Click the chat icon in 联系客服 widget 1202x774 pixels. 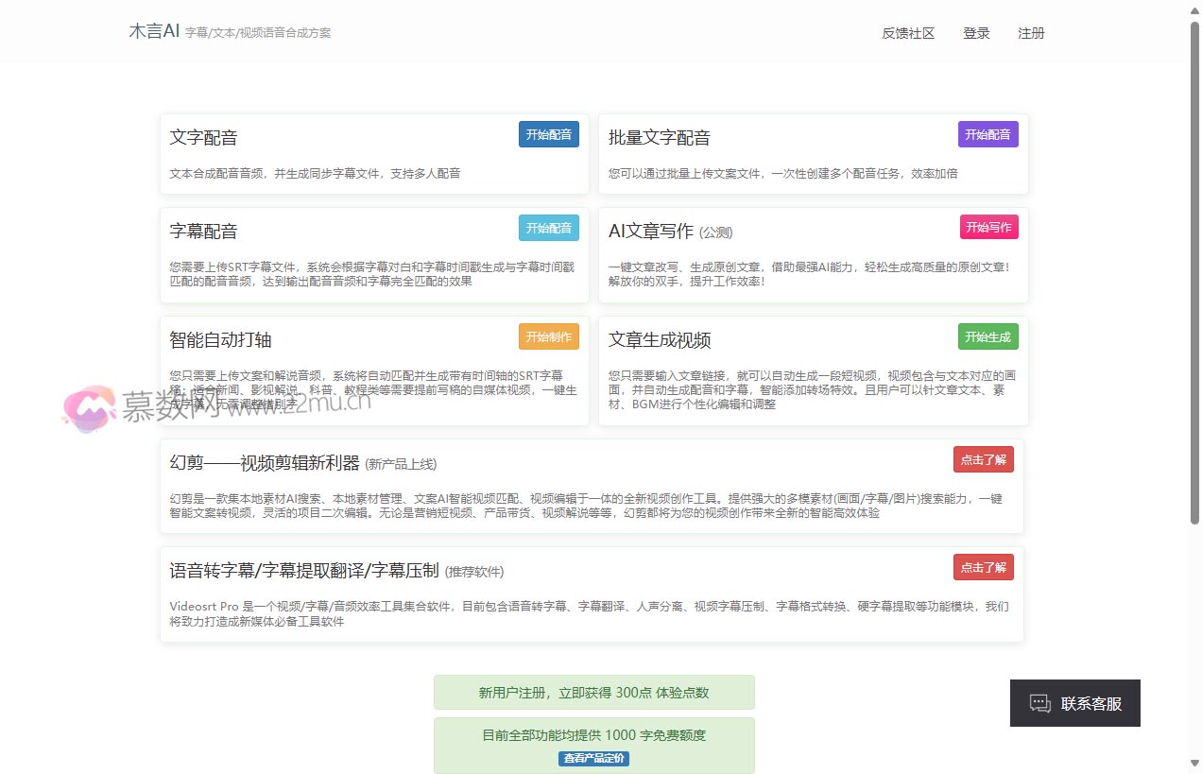click(1039, 703)
